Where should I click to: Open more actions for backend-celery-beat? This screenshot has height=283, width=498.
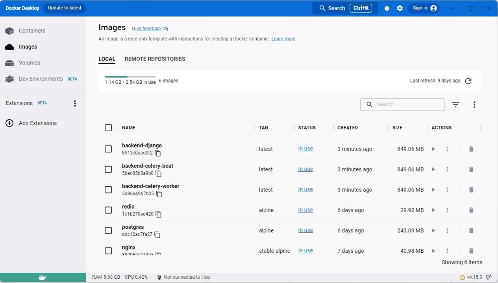pos(447,169)
